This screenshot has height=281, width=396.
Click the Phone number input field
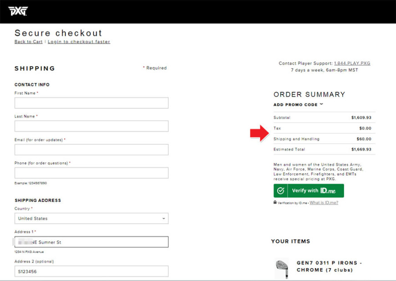point(91,173)
